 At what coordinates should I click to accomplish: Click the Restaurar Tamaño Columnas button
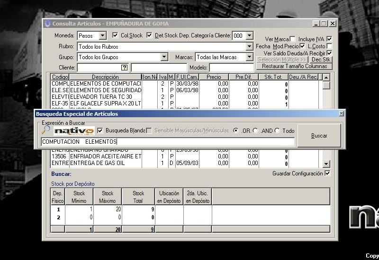coord(294,66)
